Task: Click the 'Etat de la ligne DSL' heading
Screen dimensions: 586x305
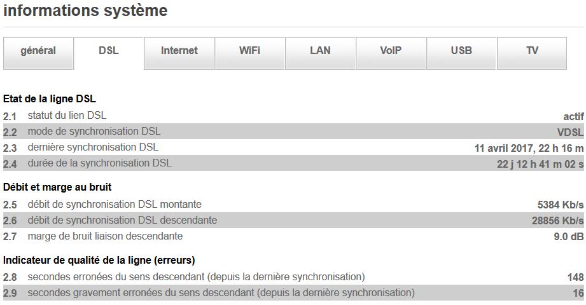Action: (x=50, y=99)
